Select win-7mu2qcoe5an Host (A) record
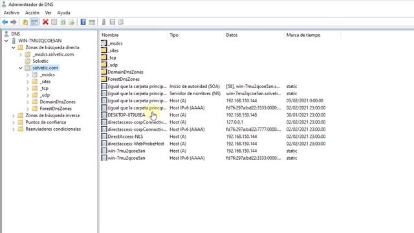Screen dimensions: 414x233 (x=213, y=151)
